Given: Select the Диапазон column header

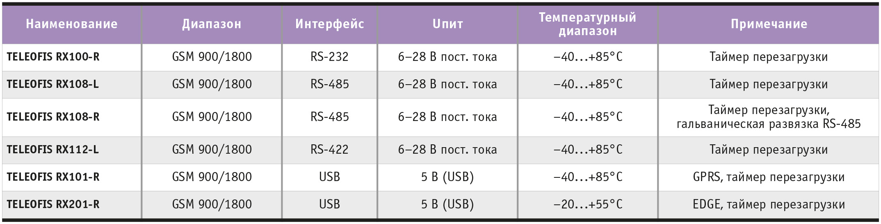Looking at the screenshot, I should coord(212,24).
